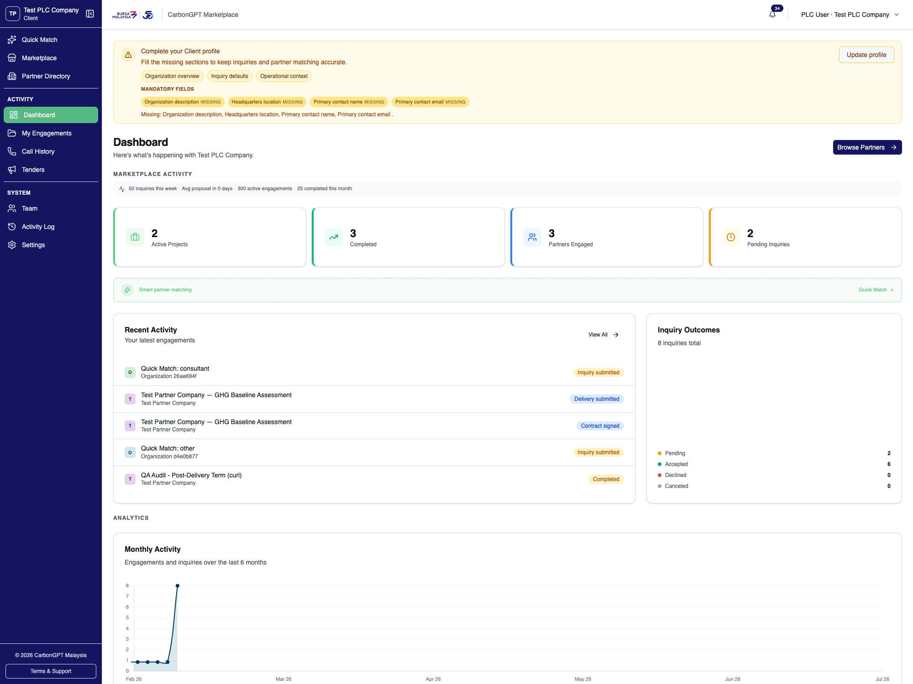Select the Organization overview chip
The image size is (913, 684).
[172, 76]
